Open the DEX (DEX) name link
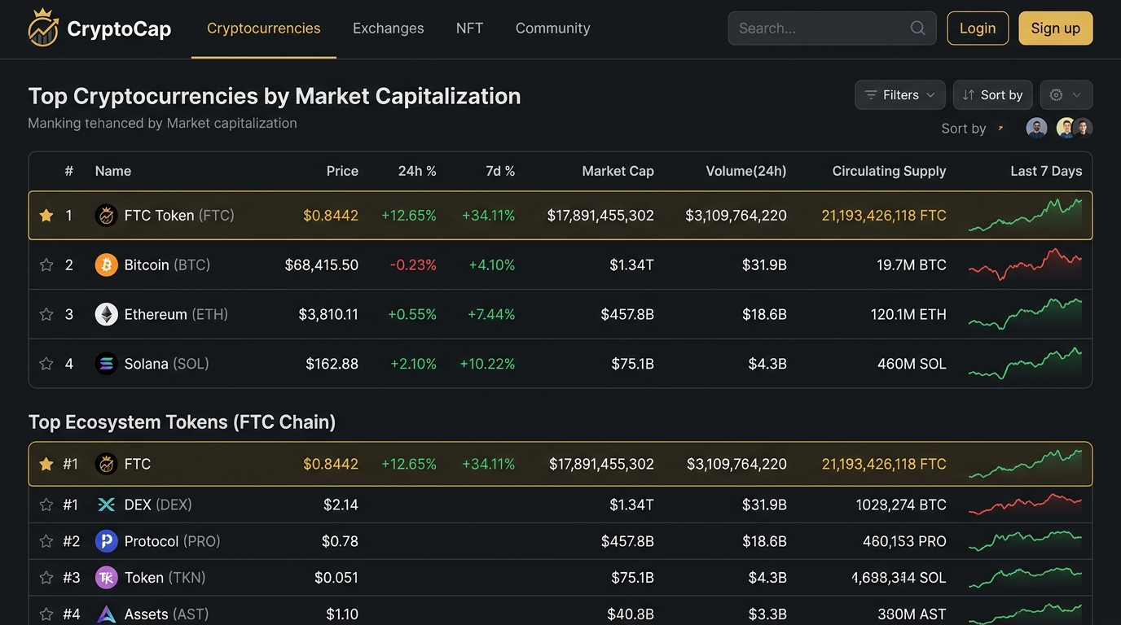Image resolution: width=1121 pixels, height=625 pixels. (158, 505)
